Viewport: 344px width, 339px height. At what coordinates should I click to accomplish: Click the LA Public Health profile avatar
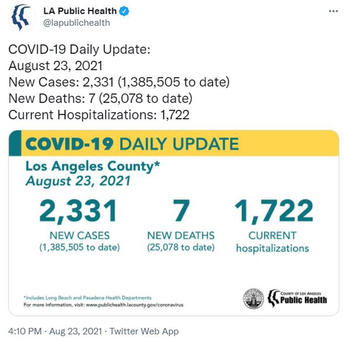click(22, 17)
